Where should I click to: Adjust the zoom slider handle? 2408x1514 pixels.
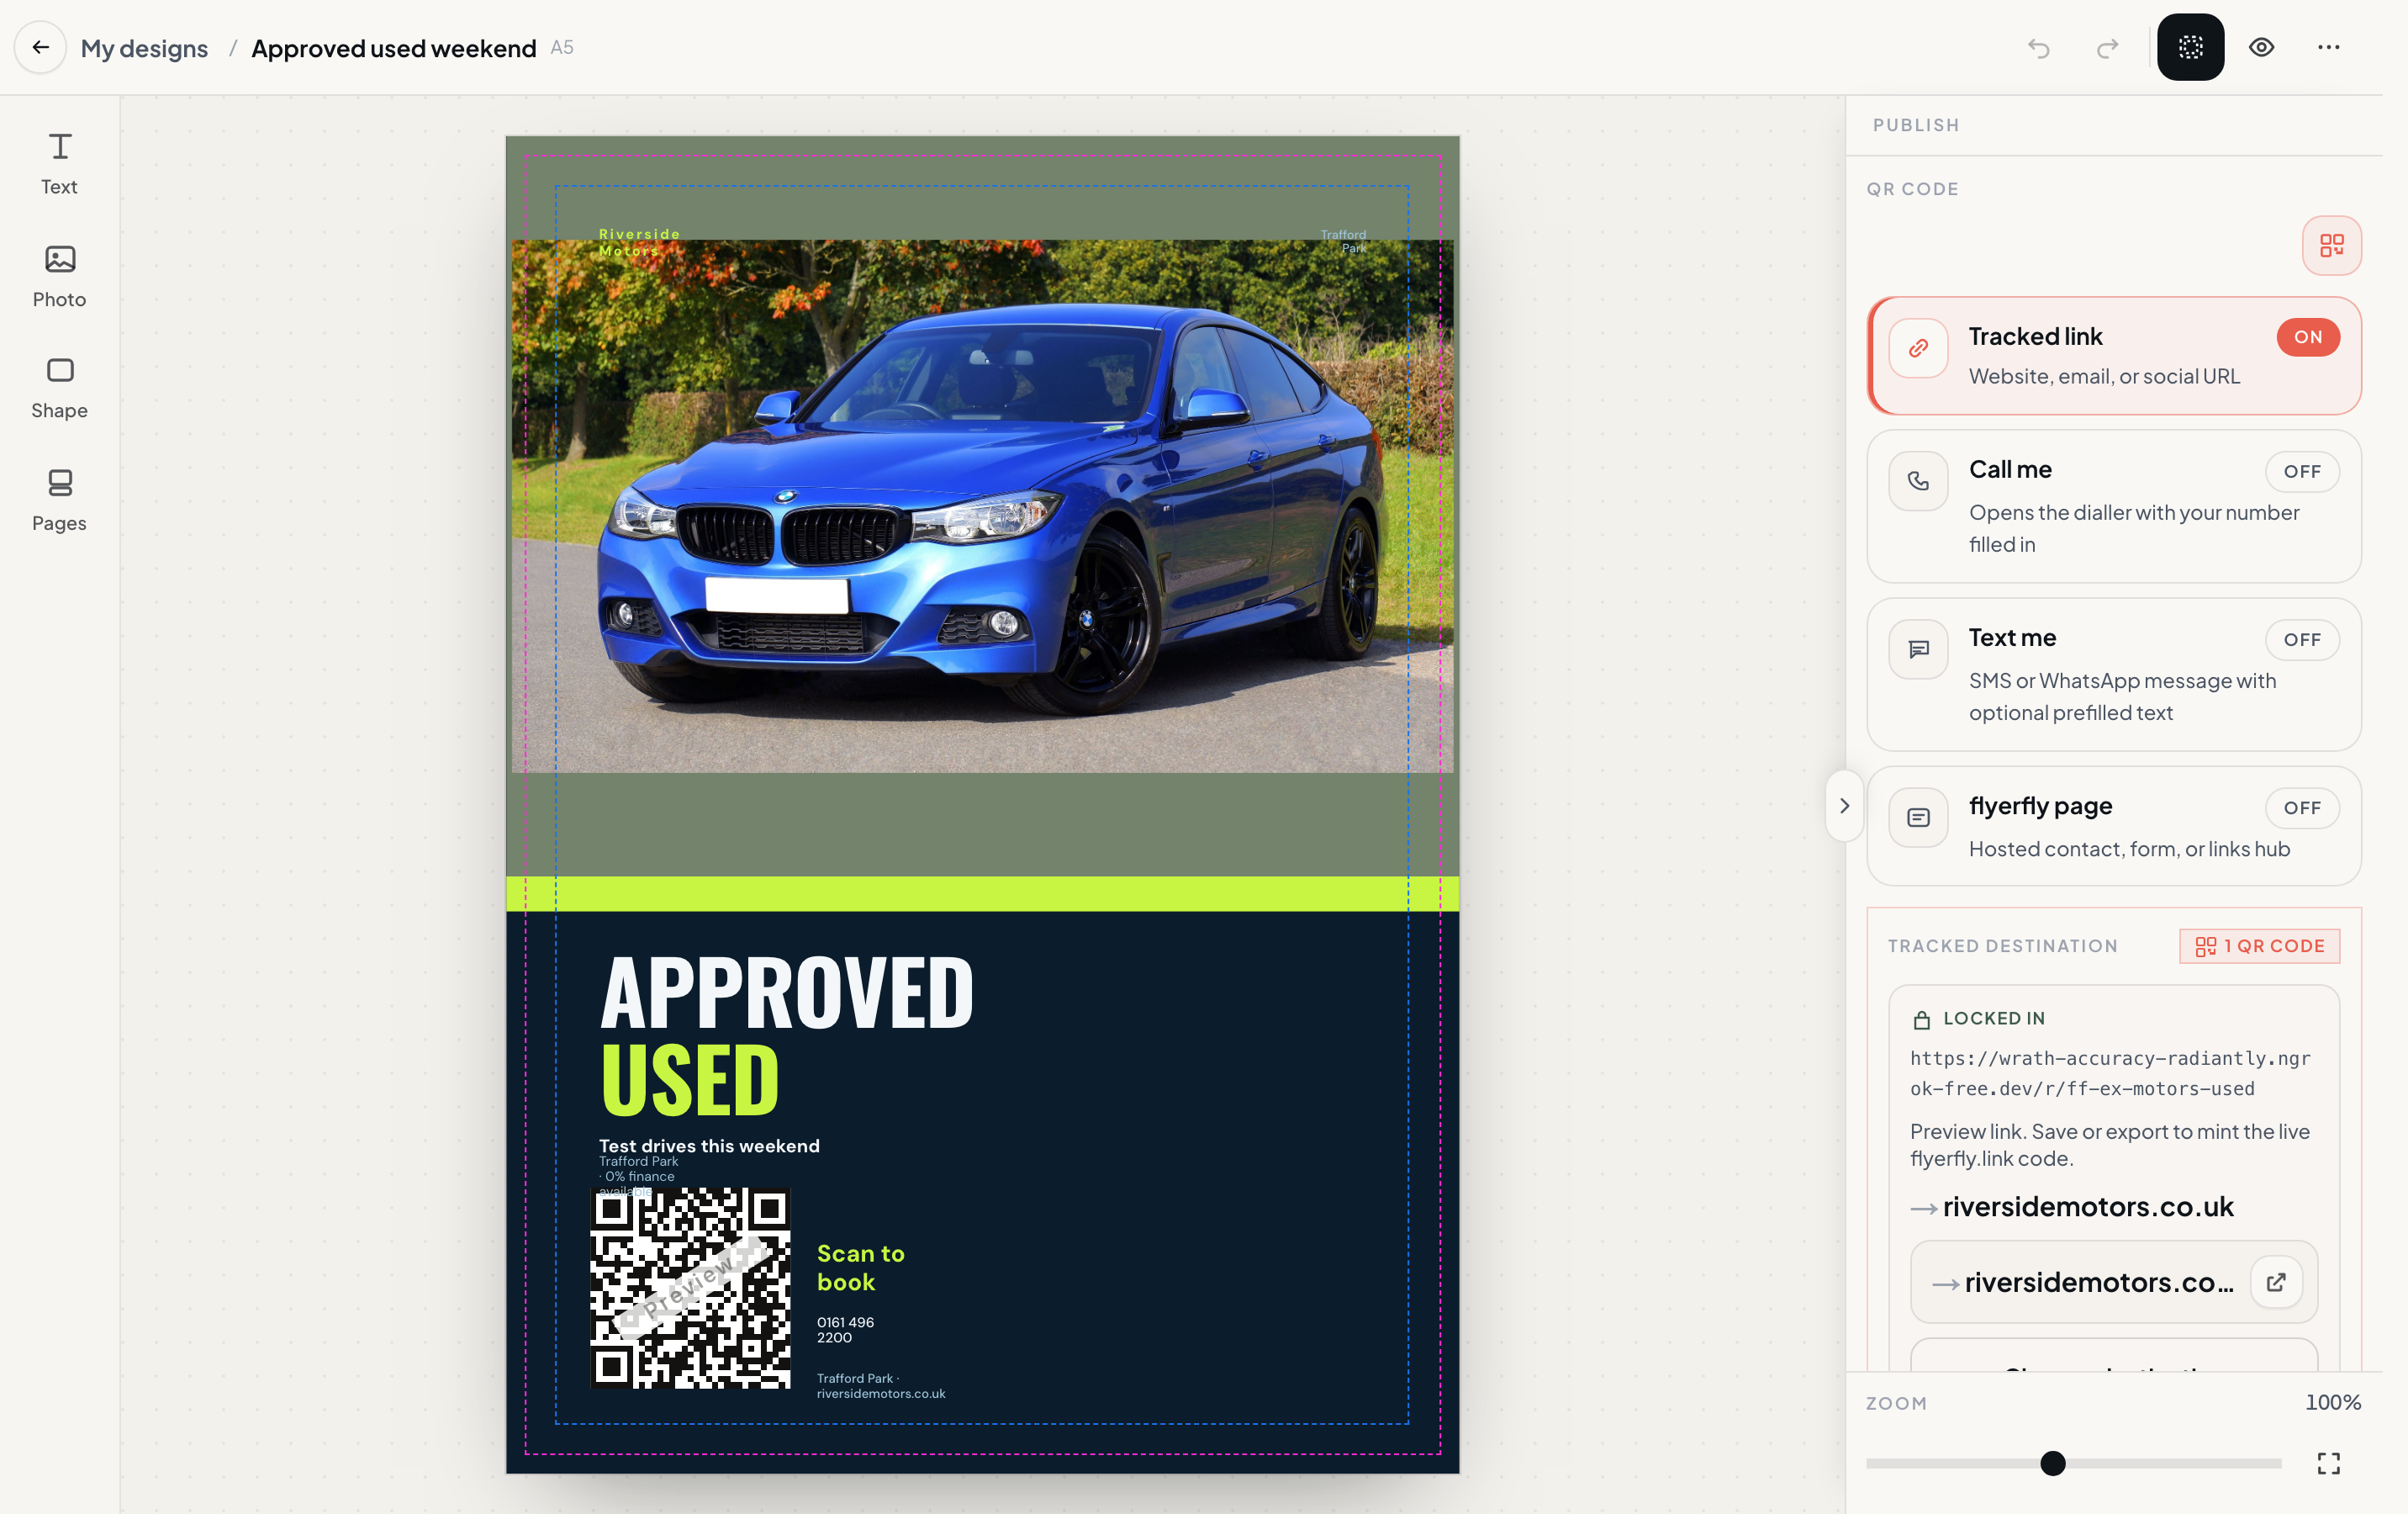2052,1463
